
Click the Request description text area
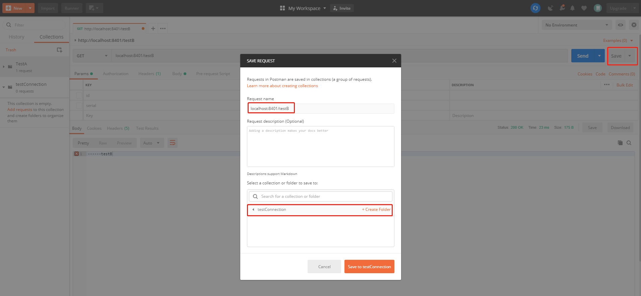pos(320,146)
